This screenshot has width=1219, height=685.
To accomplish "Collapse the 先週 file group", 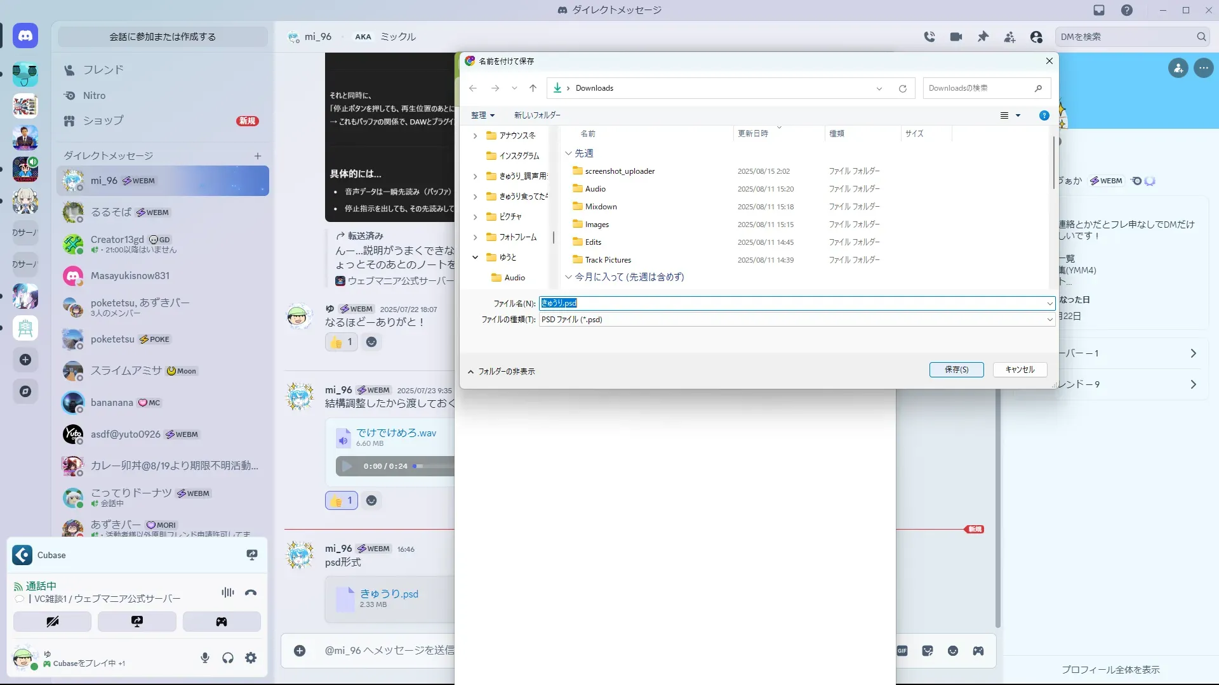I will [x=568, y=153].
